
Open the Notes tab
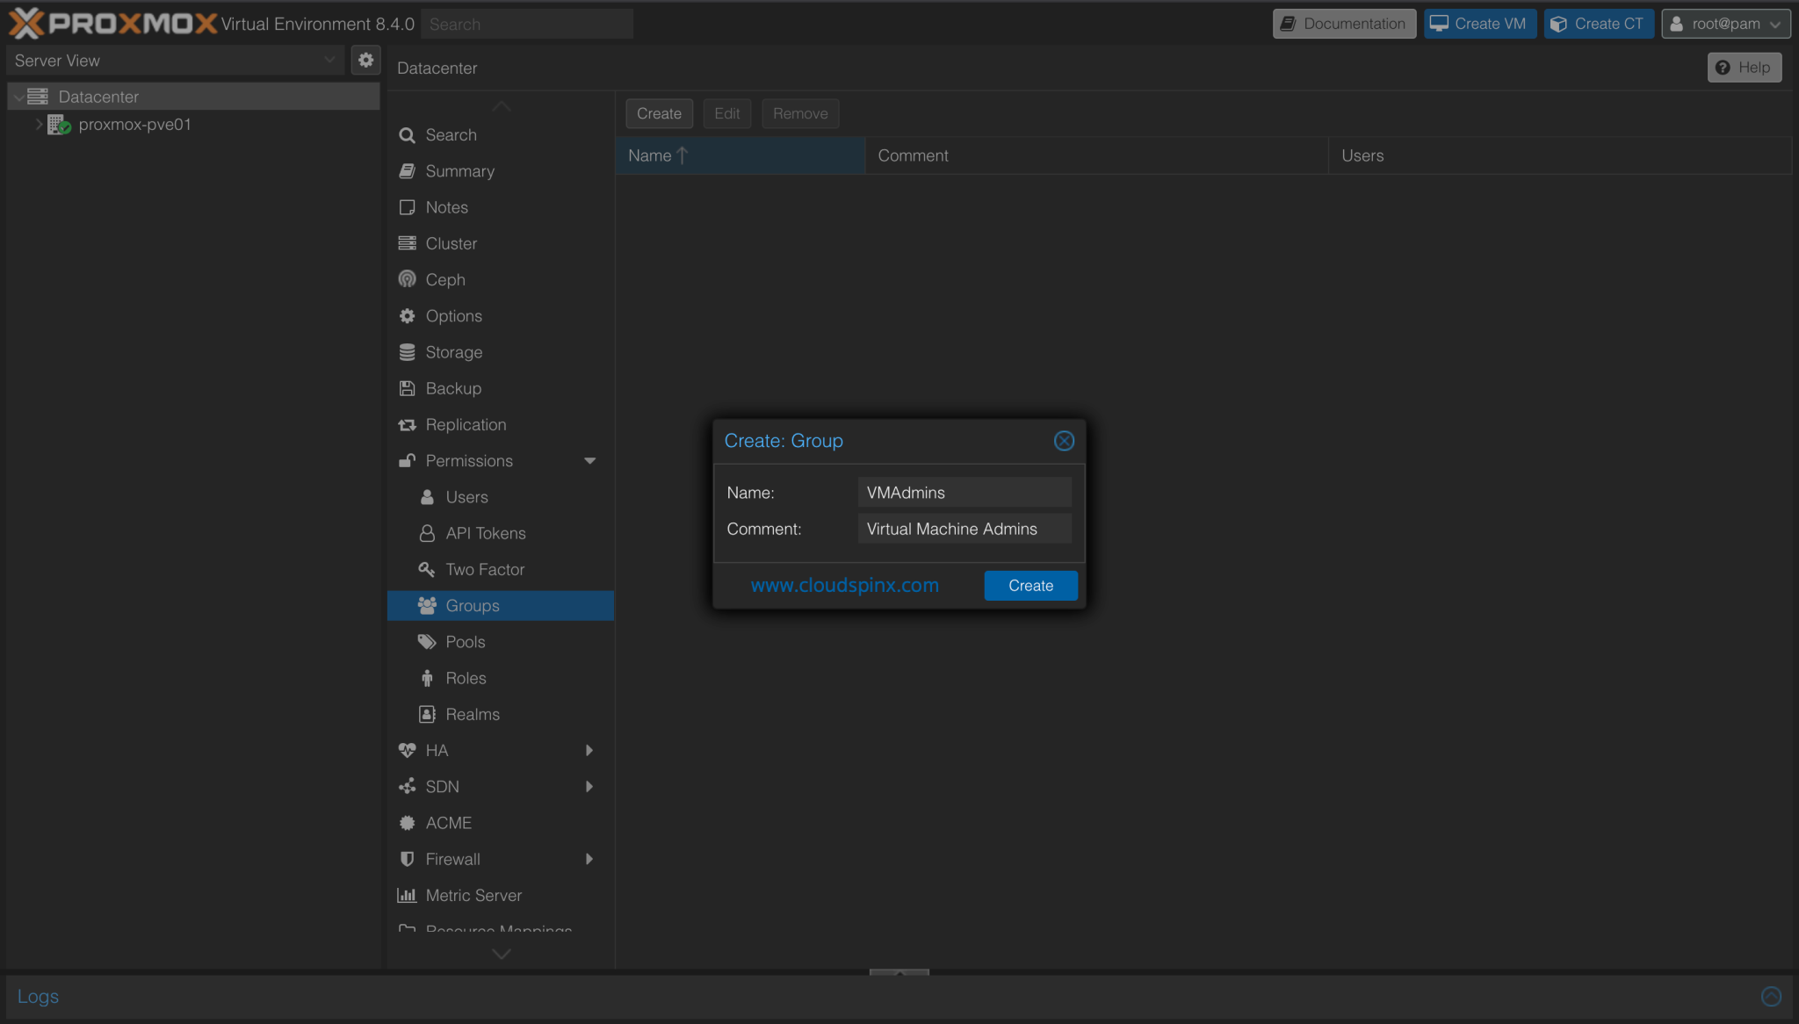[446, 206]
